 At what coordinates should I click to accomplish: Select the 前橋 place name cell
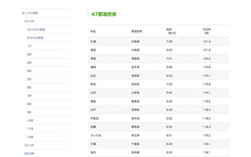click(93, 127)
